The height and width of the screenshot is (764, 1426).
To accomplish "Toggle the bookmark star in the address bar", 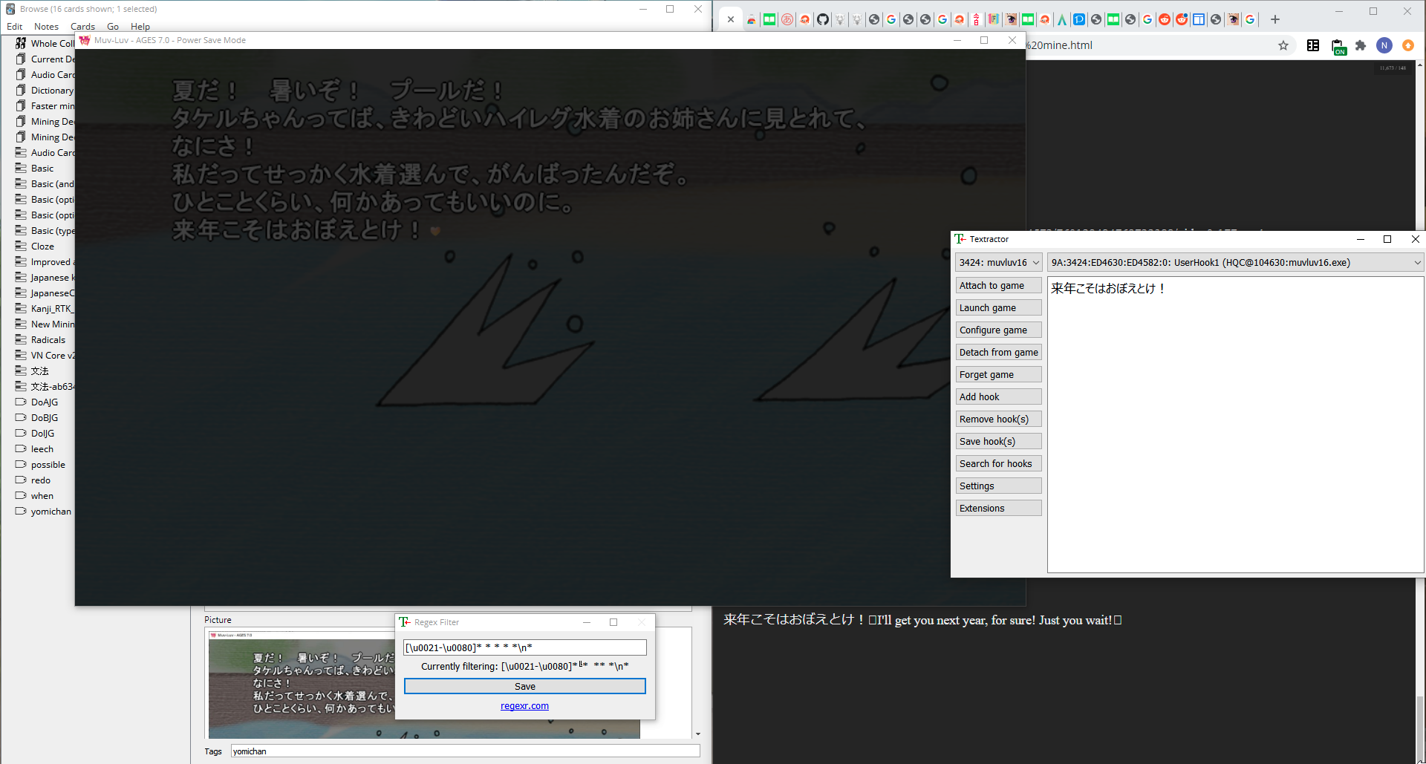I will [1283, 45].
